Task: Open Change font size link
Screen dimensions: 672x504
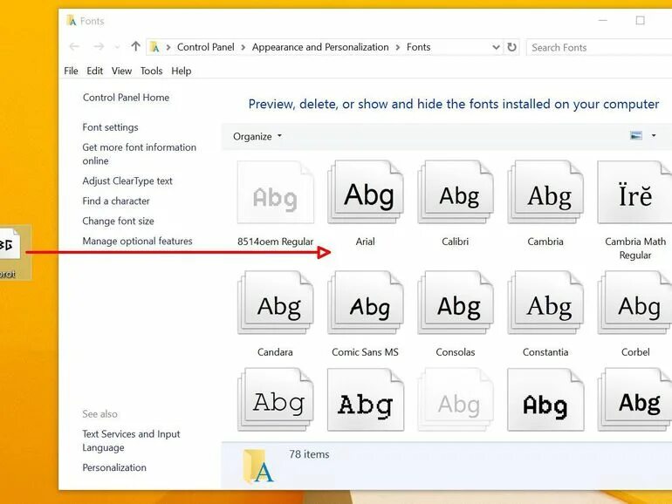Action: tap(118, 221)
